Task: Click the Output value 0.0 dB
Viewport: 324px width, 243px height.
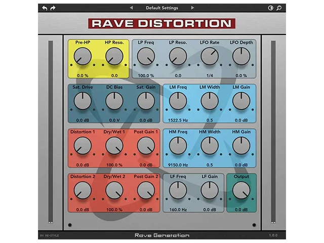Action: [241, 210]
